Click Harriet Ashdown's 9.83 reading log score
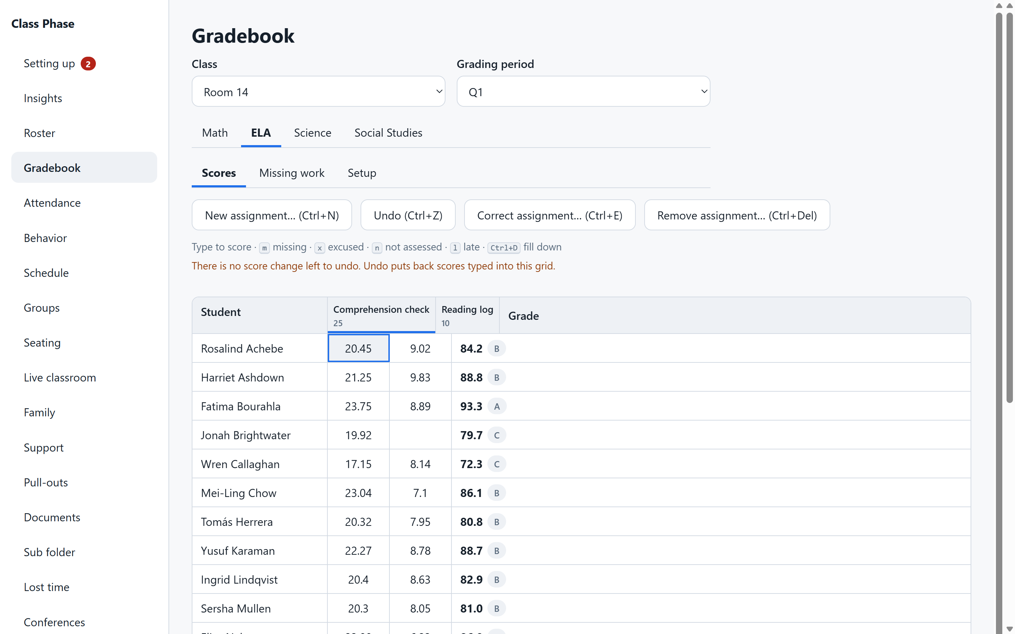The height and width of the screenshot is (634, 1015). [x=420, y=377]
